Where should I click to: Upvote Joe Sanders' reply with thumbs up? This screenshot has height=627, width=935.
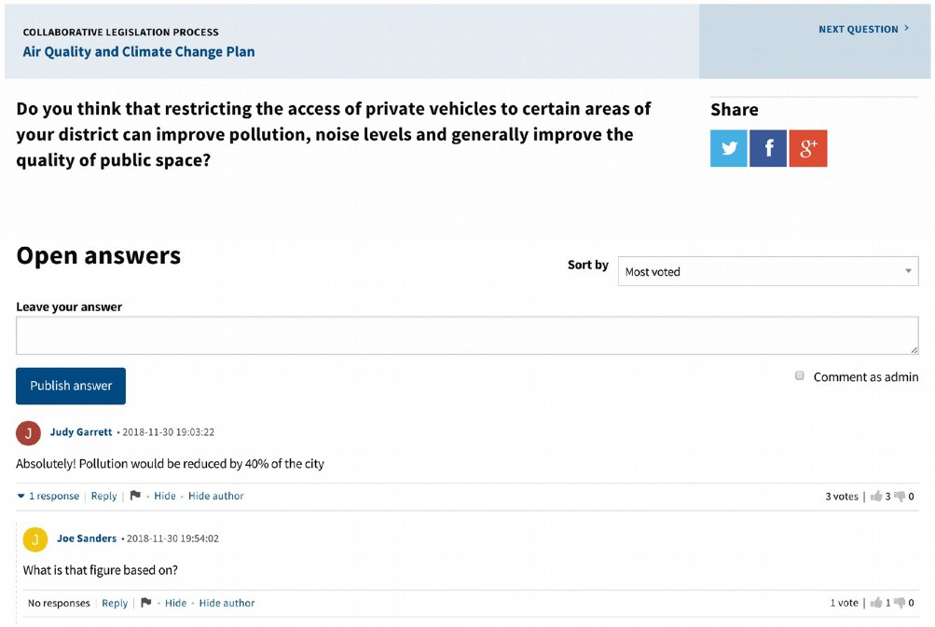pos(876,603)
